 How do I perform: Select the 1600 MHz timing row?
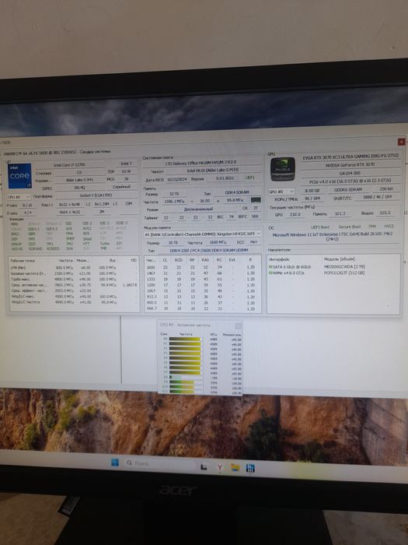(x=202, y=267)
